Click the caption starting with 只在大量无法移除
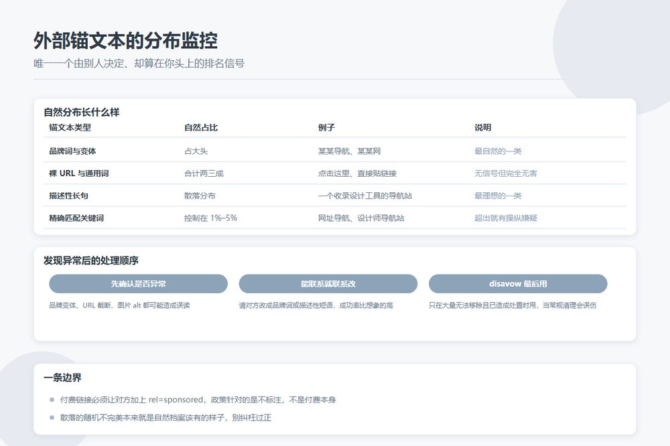The height and width of the screenshot is (446, 670). click(x=513, y=305)
